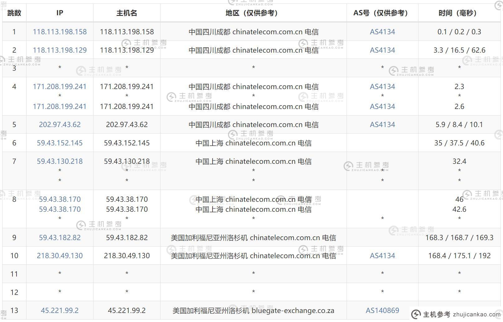Select time value 0.1 / 0.2 / 0.3
Viewport: 503px width, 322px height.
[459, 32]
